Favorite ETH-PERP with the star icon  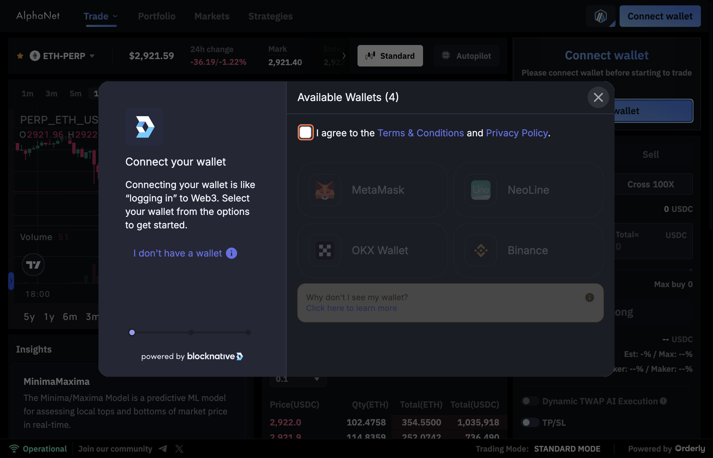coord(20,56)
